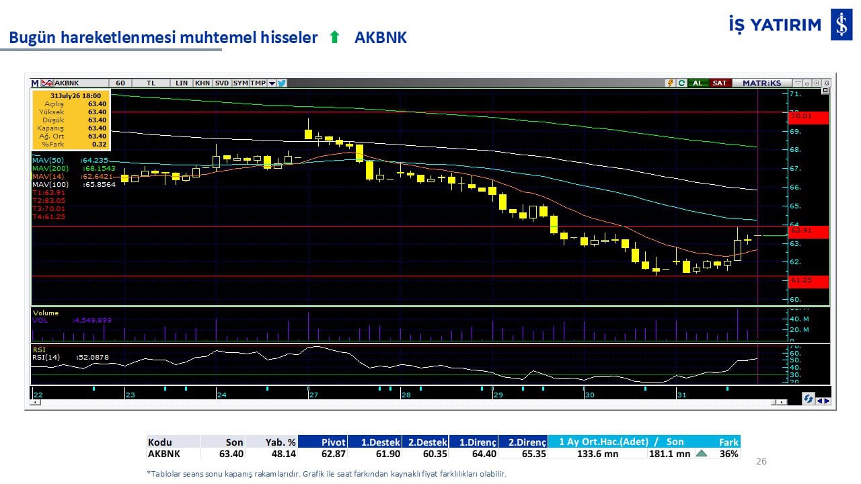861x484 pixels.
Task: Open the Twitter bird icon in toolbar
Action: click(x=282, y=83)
